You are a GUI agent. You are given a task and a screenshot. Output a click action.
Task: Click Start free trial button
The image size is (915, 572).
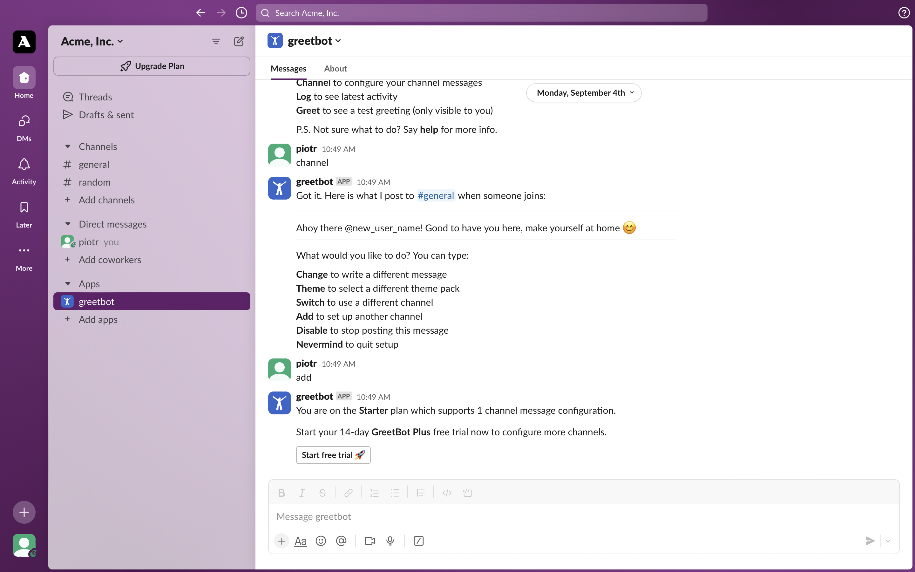coord(333,455)
